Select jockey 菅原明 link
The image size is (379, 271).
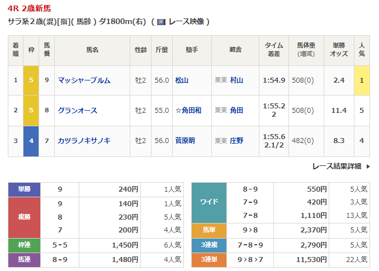(185, 141)
